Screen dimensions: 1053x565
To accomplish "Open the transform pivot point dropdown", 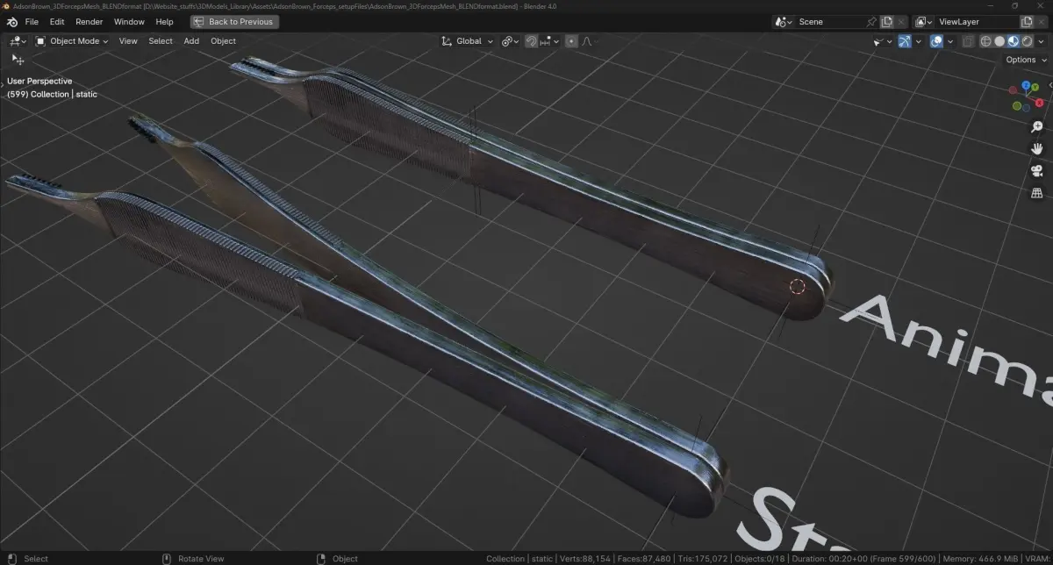I will 511,41.
